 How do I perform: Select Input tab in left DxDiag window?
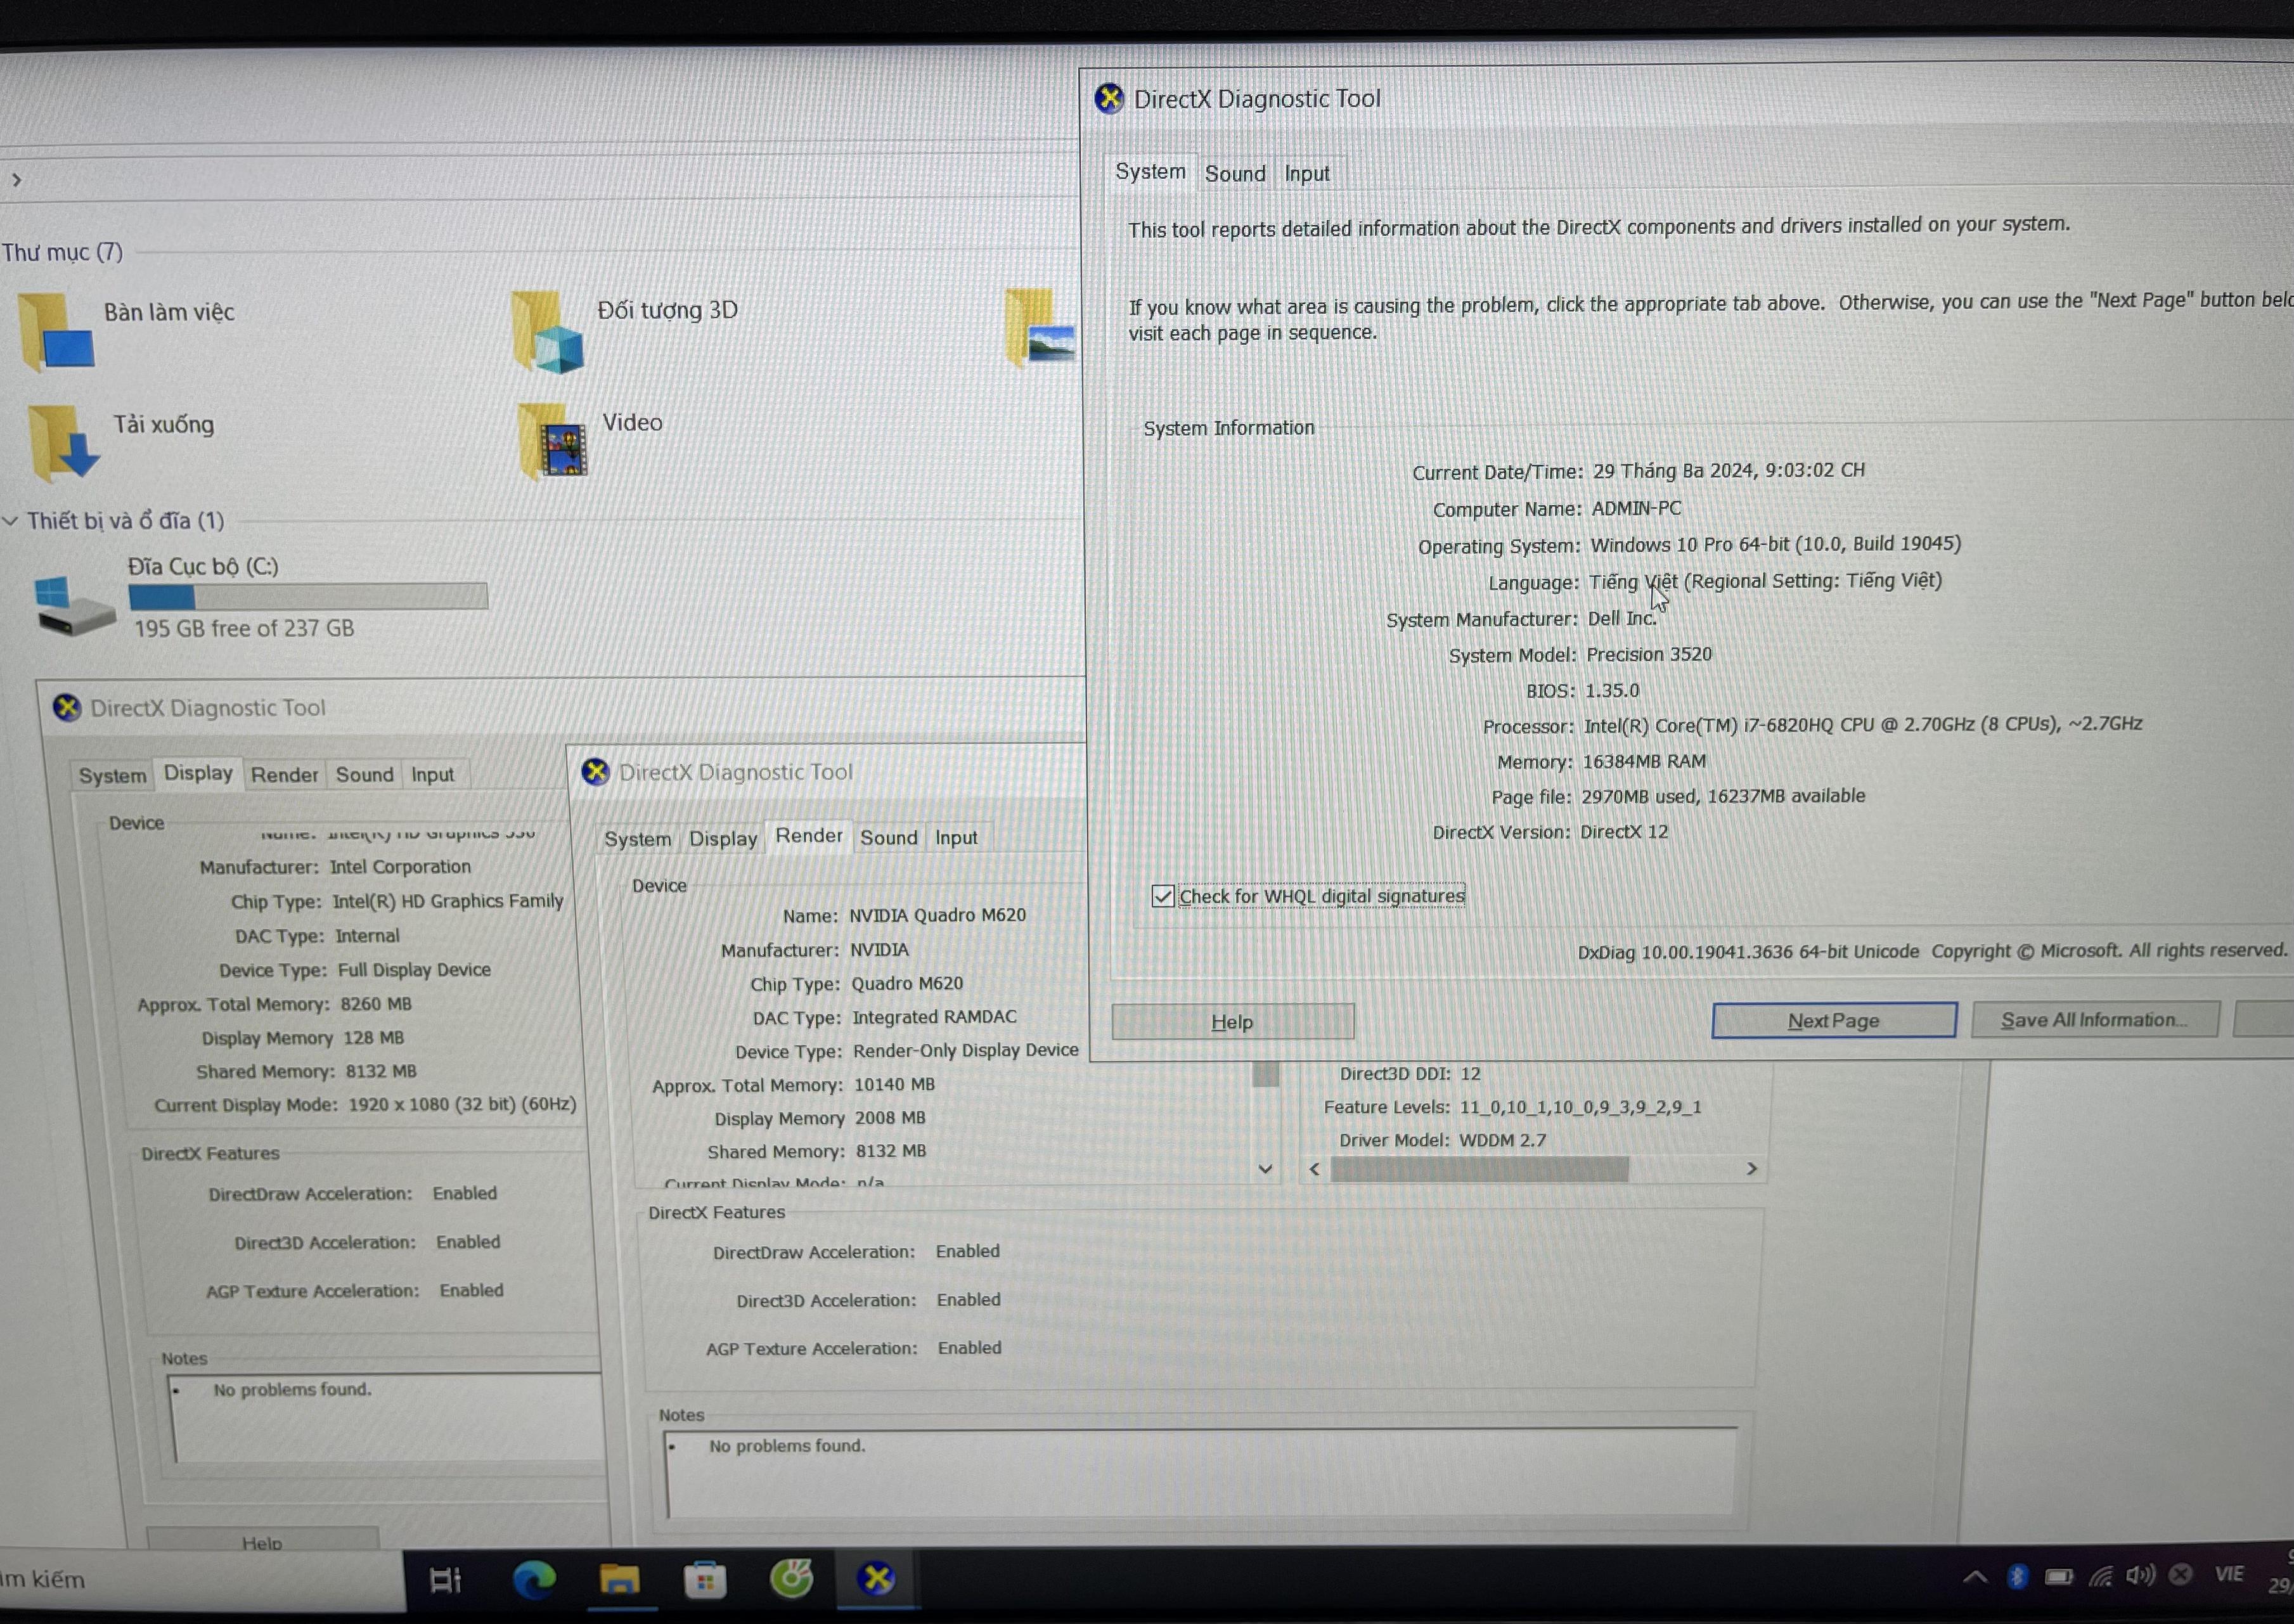(432, 775)
